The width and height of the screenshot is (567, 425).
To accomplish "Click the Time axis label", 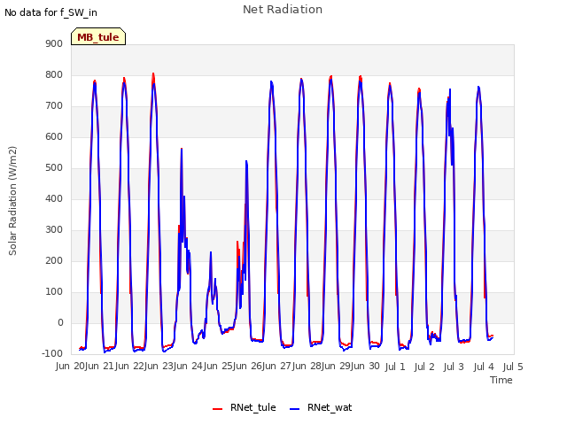I will coord(501,380).
